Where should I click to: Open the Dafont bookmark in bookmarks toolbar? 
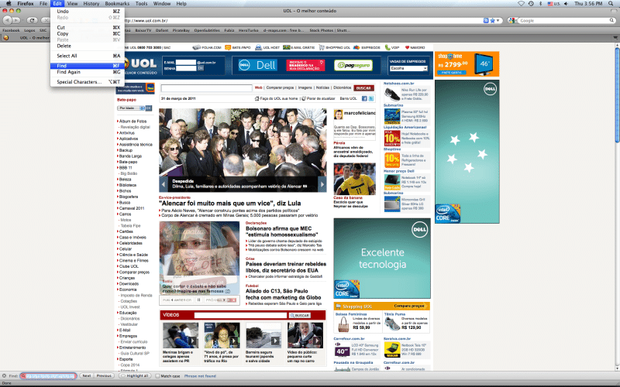point(162,30)
